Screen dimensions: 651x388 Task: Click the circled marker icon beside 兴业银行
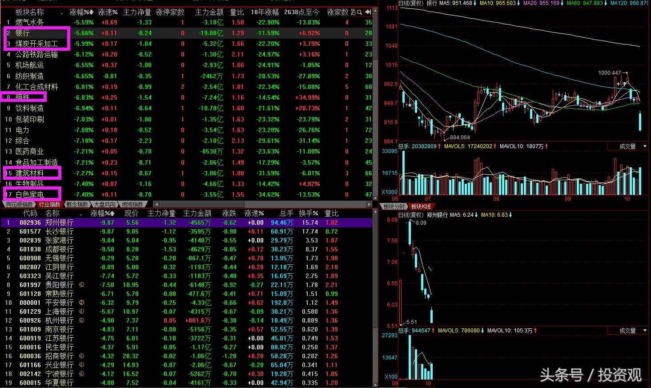tap(81, 365)
